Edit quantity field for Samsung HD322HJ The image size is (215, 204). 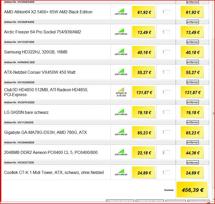[x=166, y=52]
